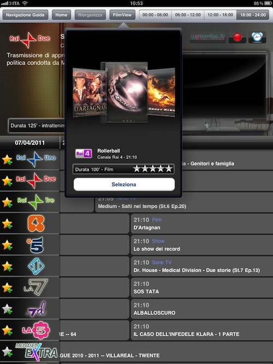Tap the Wi-Fi status icon

pyautogui.click(x=25, y=3)
